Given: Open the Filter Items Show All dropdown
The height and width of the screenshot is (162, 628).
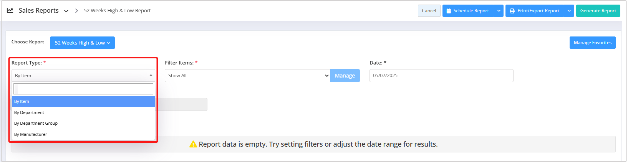Looking at the screenshot, I should (247, 76).
